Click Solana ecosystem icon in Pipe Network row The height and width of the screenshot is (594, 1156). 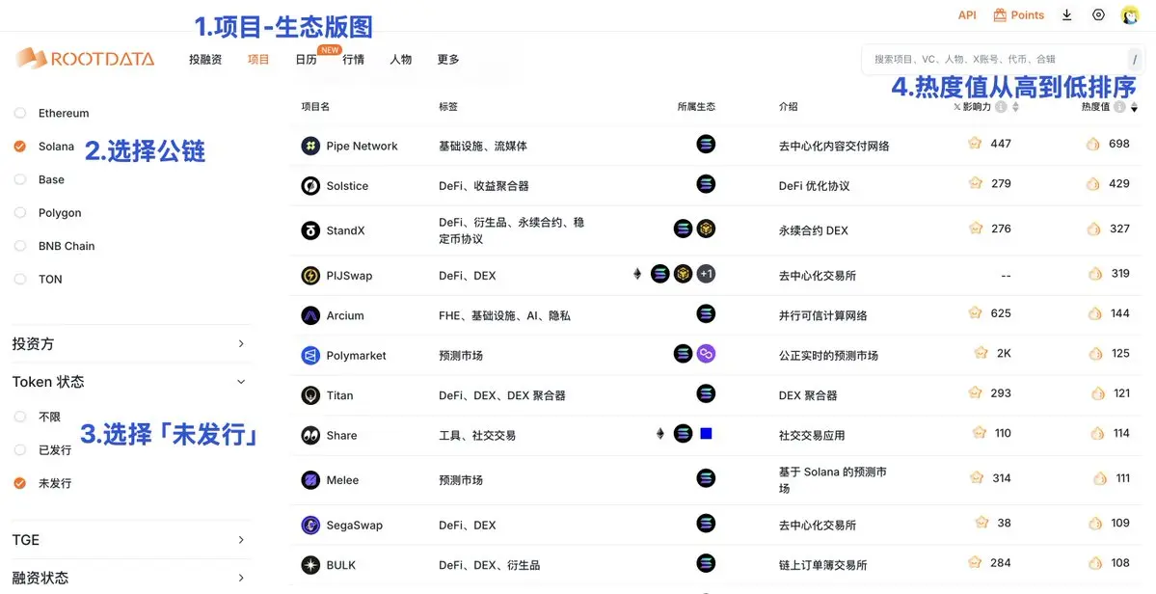pos(706,144)
